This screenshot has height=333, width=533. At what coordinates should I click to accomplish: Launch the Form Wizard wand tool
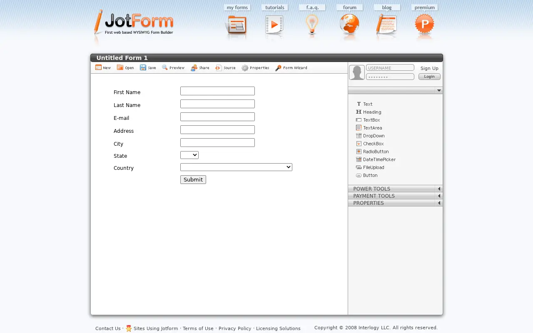[291, 68]
